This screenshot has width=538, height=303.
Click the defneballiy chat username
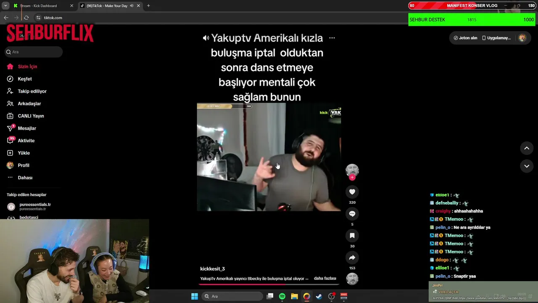[447, 203]
